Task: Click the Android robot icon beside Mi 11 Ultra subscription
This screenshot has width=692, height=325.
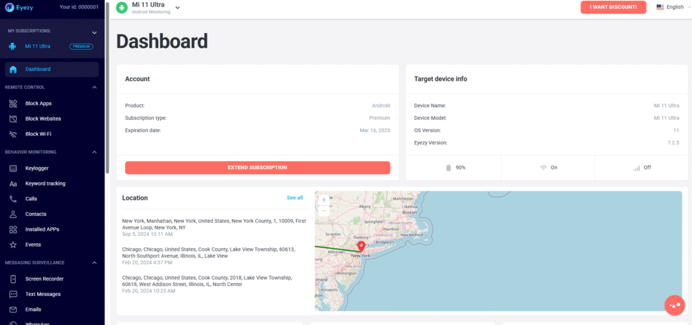Action: [12, 47]
